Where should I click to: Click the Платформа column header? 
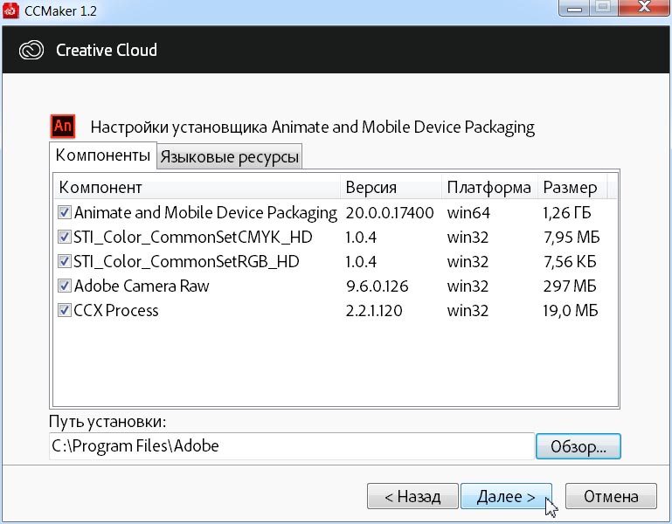click(x=489, y=187)
